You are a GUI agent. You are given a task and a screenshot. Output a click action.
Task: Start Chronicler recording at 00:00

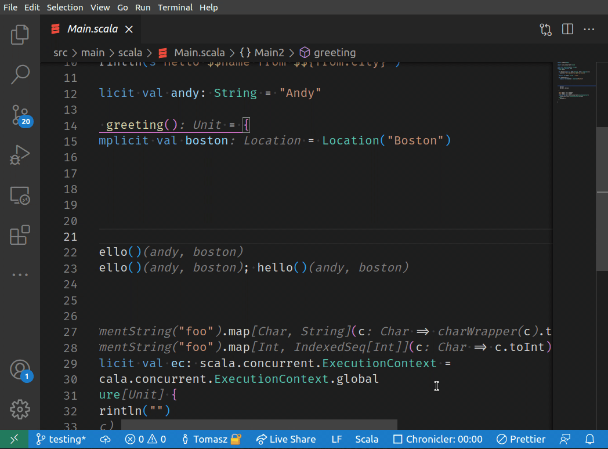coord(438,439)
